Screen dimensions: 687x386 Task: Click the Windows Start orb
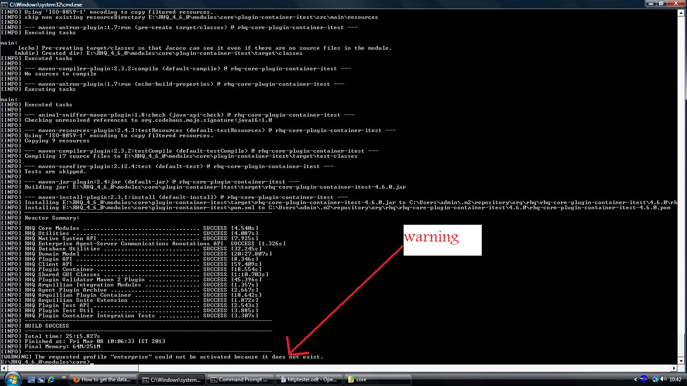coord(12,379)
